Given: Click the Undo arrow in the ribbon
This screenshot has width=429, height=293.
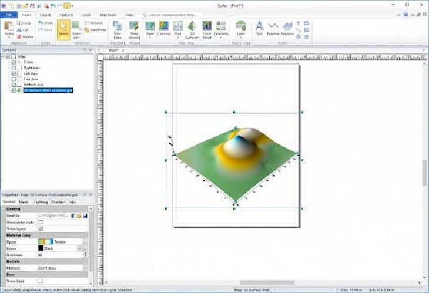Looking at the screenshot, I should point(41,23).
